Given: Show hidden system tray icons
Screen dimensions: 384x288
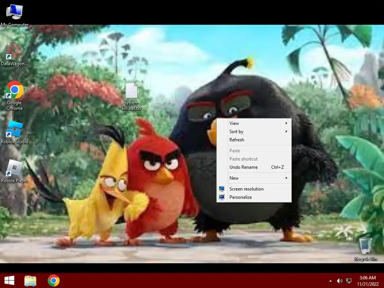Looking at the screenshot, I should 330,281.
